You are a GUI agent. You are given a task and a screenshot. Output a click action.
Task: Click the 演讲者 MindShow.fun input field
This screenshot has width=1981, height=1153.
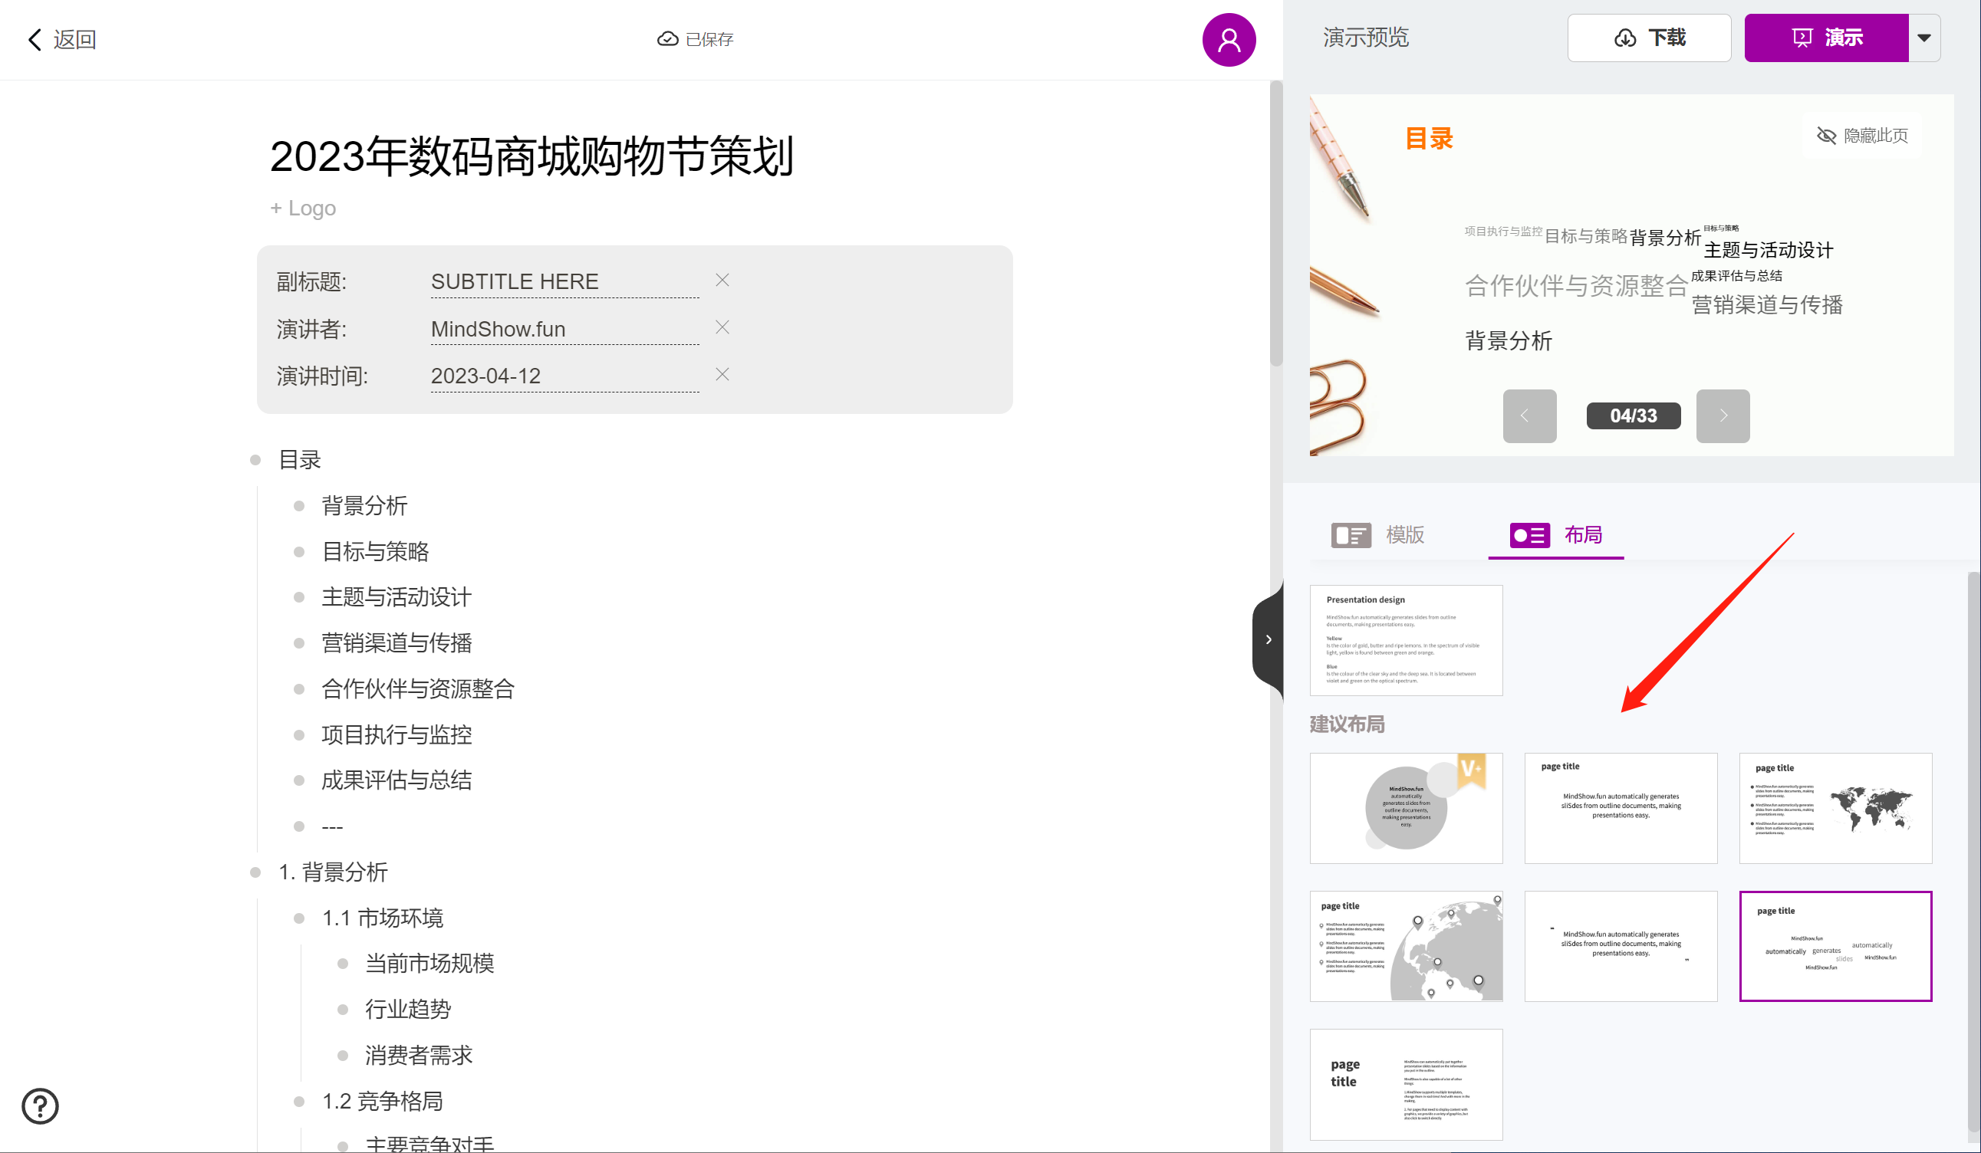click(564, 330)
